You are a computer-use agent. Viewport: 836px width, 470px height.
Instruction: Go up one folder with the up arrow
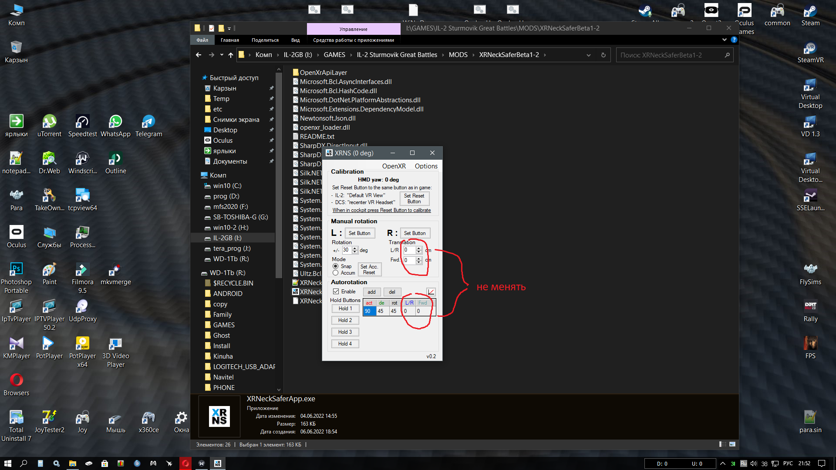231,55
